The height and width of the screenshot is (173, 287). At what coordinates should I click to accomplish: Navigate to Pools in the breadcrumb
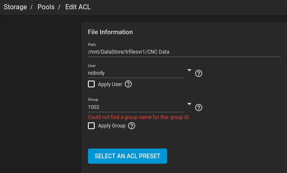(46, 7)
